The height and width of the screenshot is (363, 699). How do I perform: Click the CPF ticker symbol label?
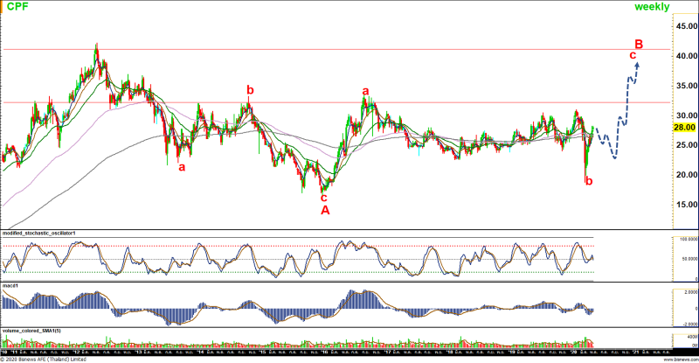(x=18, y=7)
